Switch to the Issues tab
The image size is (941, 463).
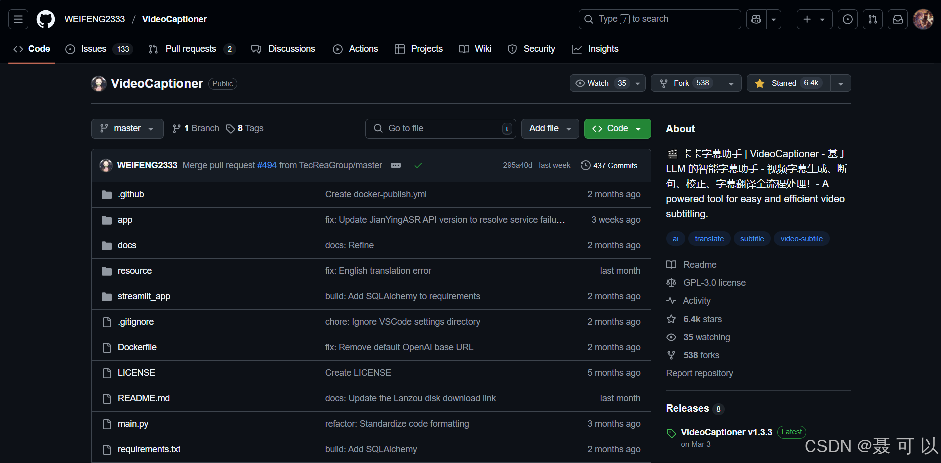[99, 49]
